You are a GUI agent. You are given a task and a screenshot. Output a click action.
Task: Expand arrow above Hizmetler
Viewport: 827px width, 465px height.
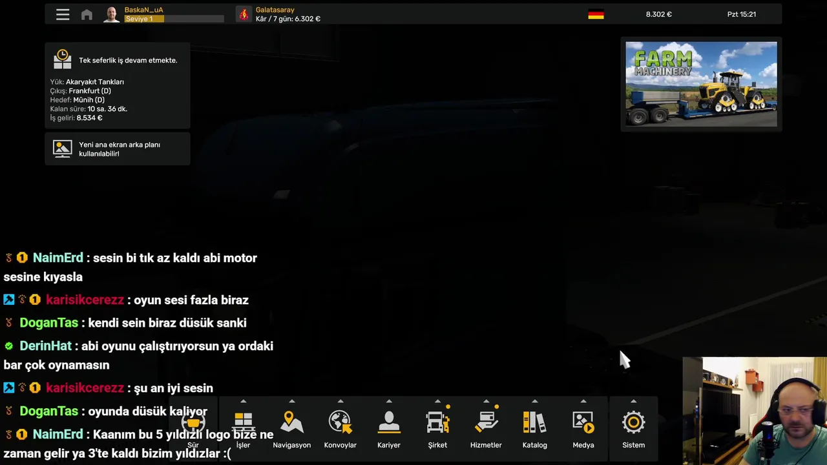click(x=486, y=402)
